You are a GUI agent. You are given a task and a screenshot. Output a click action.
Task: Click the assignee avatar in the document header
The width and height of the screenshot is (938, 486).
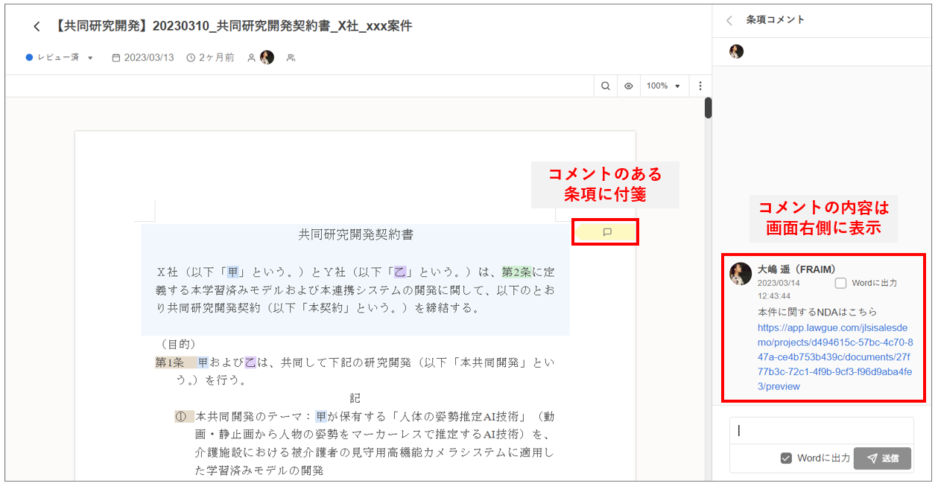click(x=267, y=57)
